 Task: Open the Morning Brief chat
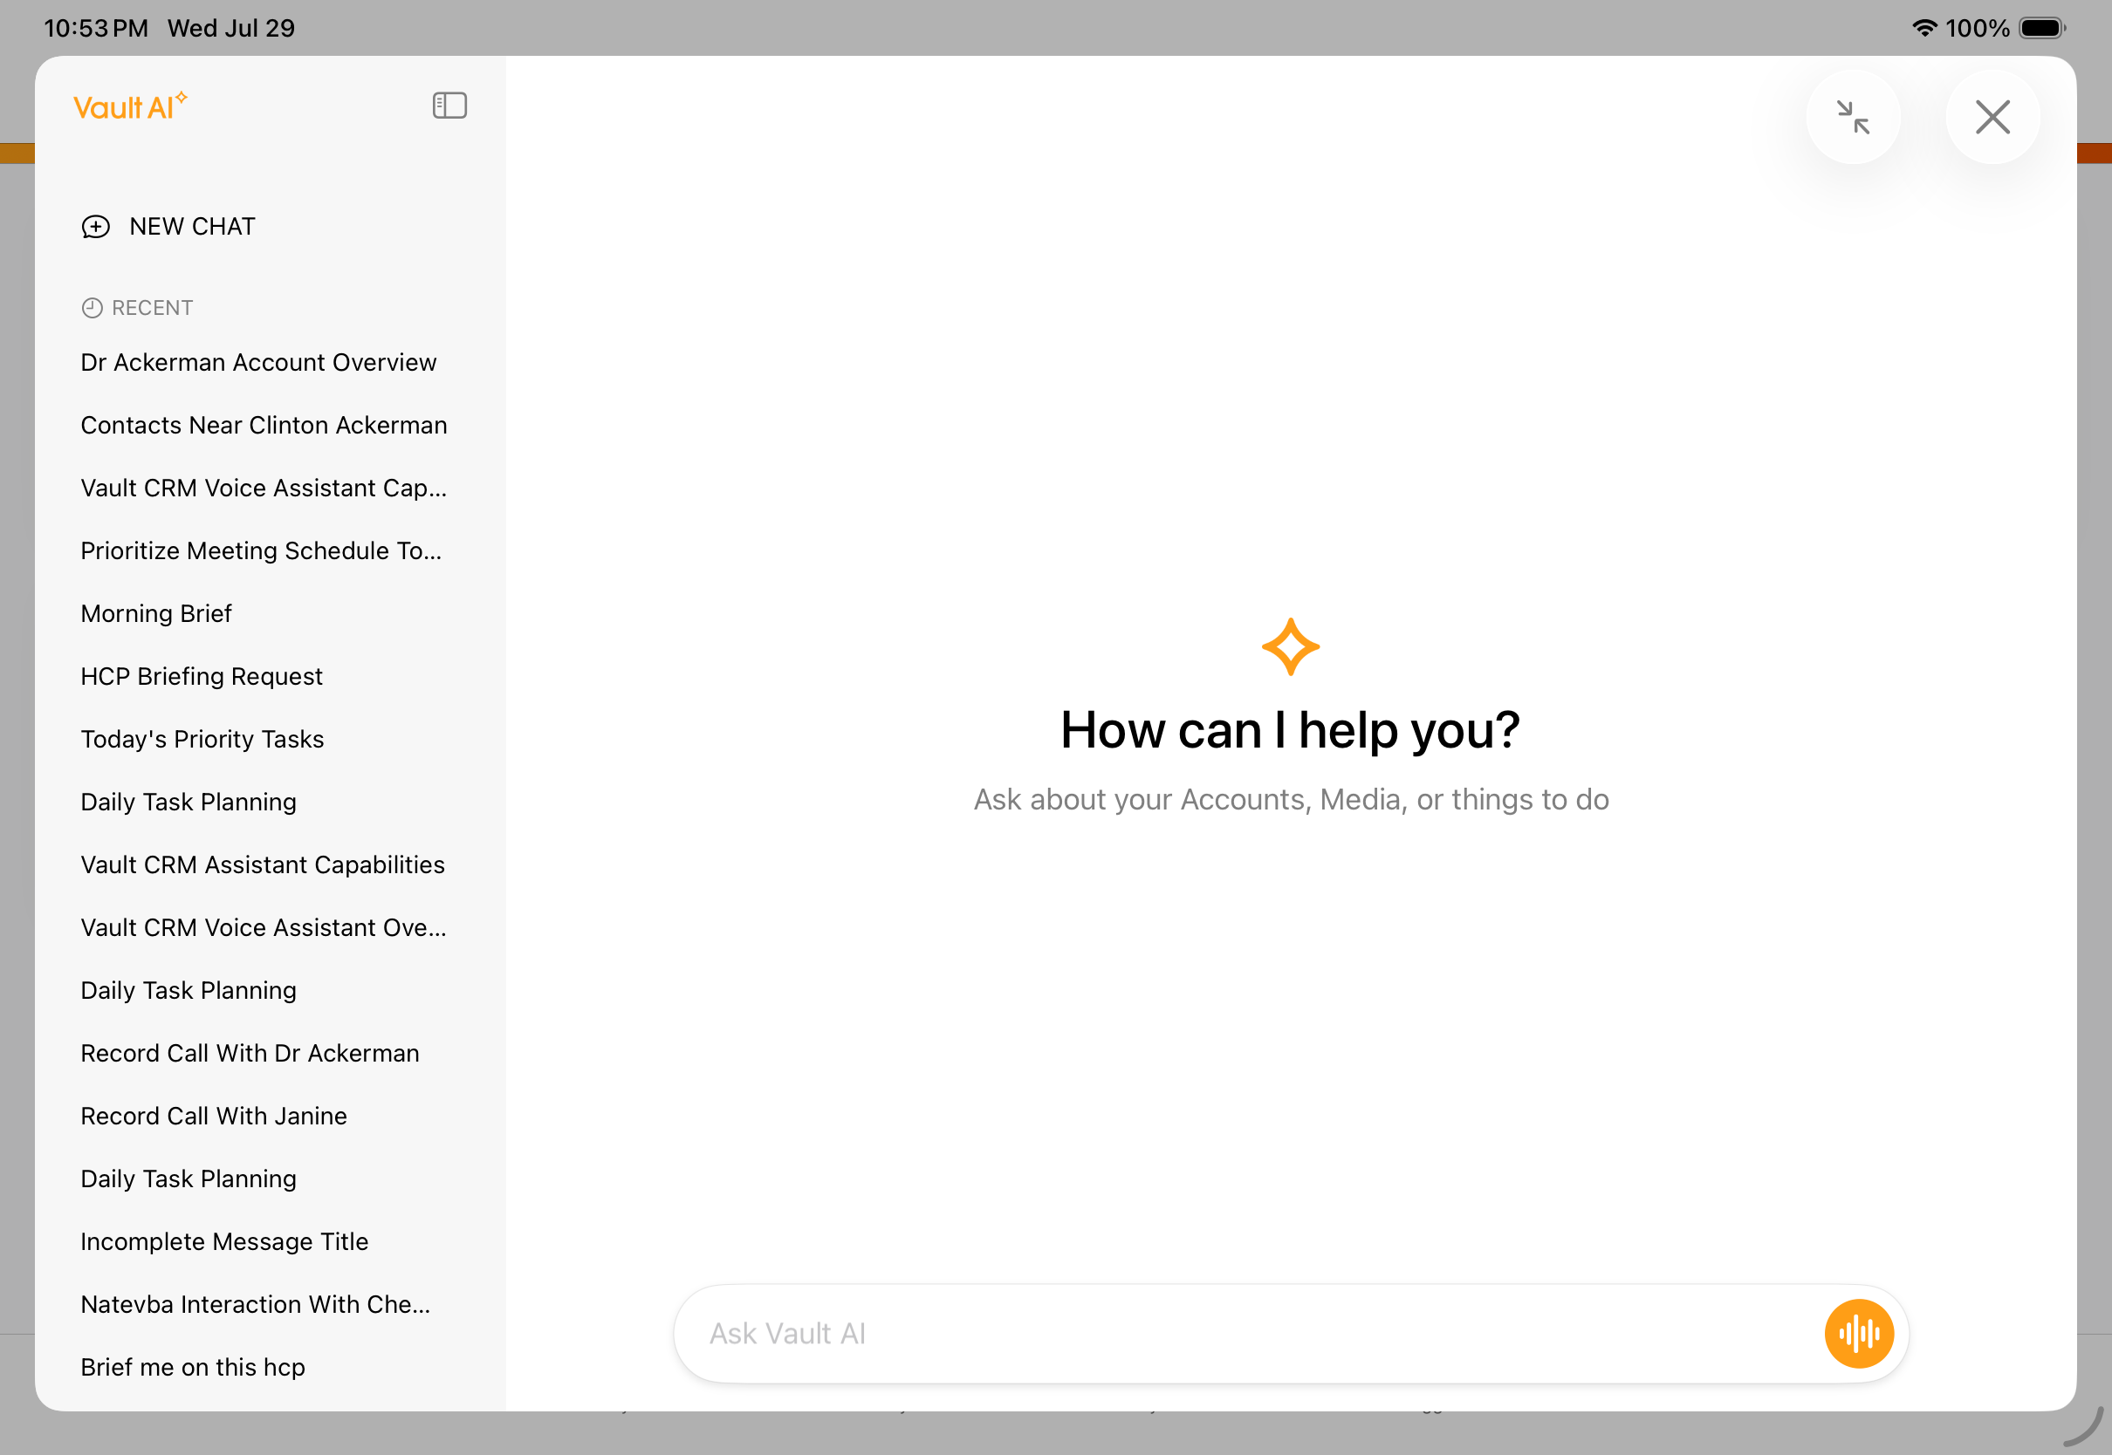tap(157, 614)
